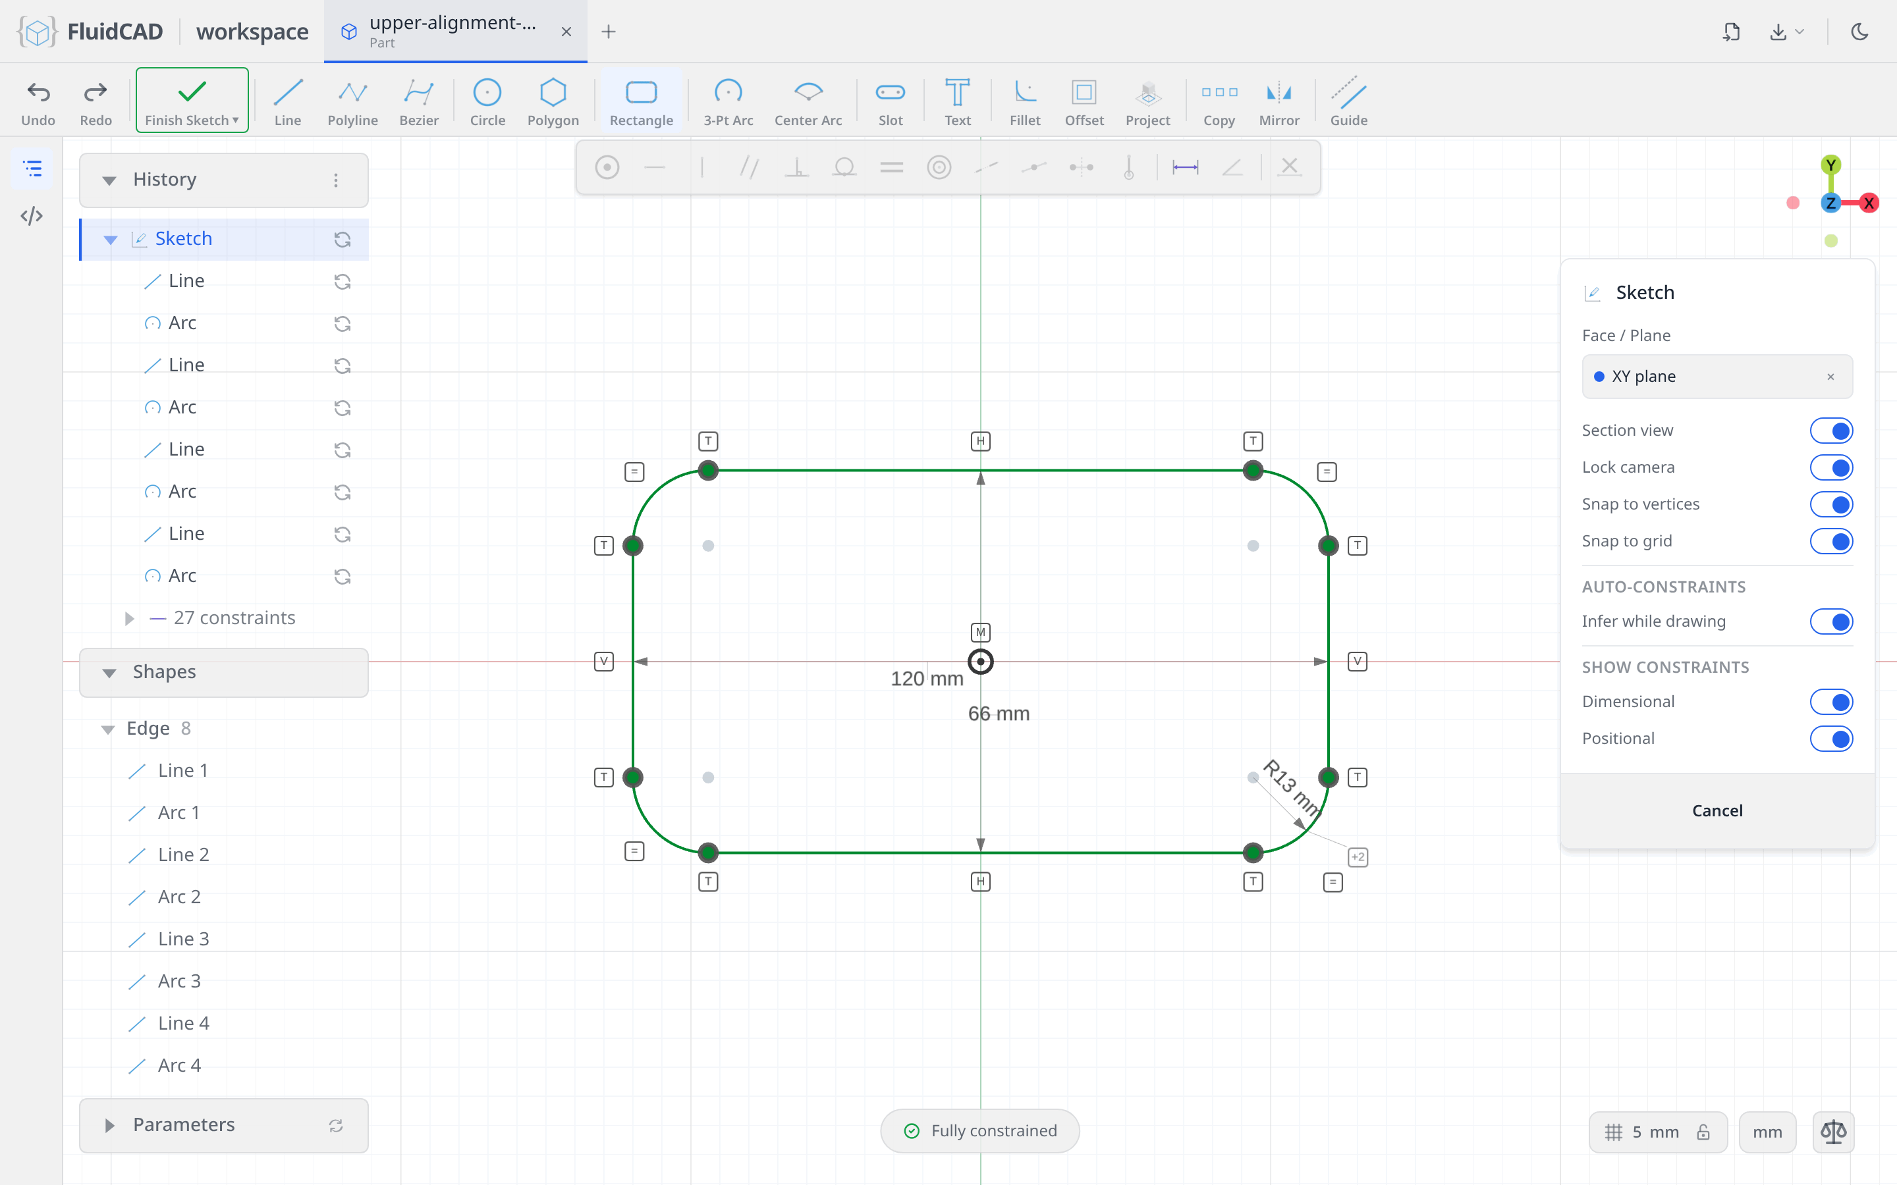Collapse the Shapes panel
1897x1185 pixels.
pyautogui.click(x=109, y=672)
